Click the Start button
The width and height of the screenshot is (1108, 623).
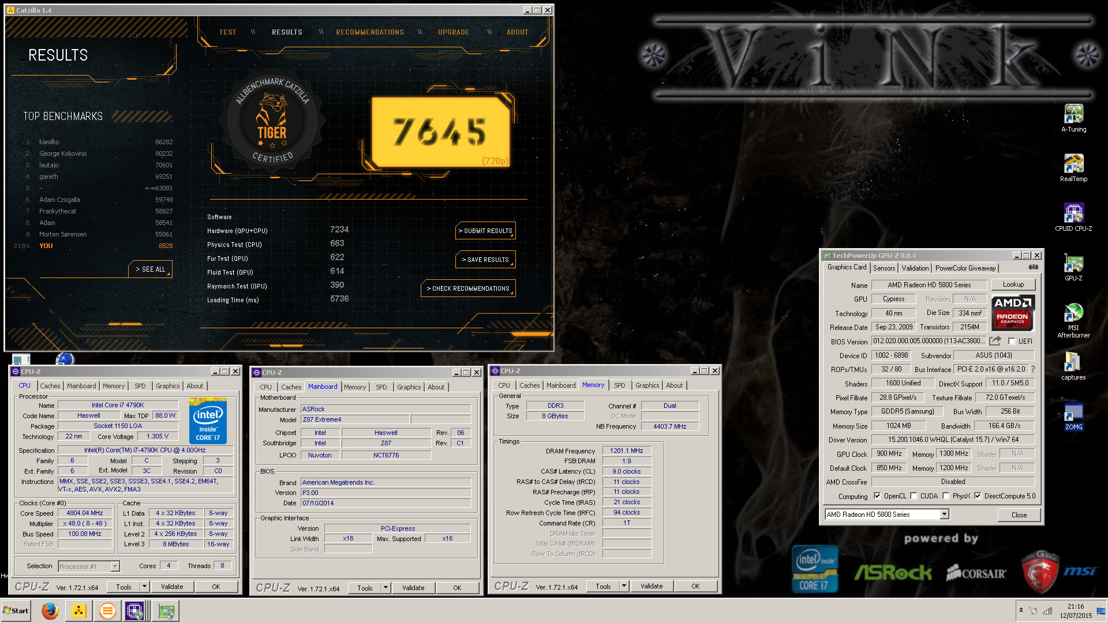[x=16, y=611]
